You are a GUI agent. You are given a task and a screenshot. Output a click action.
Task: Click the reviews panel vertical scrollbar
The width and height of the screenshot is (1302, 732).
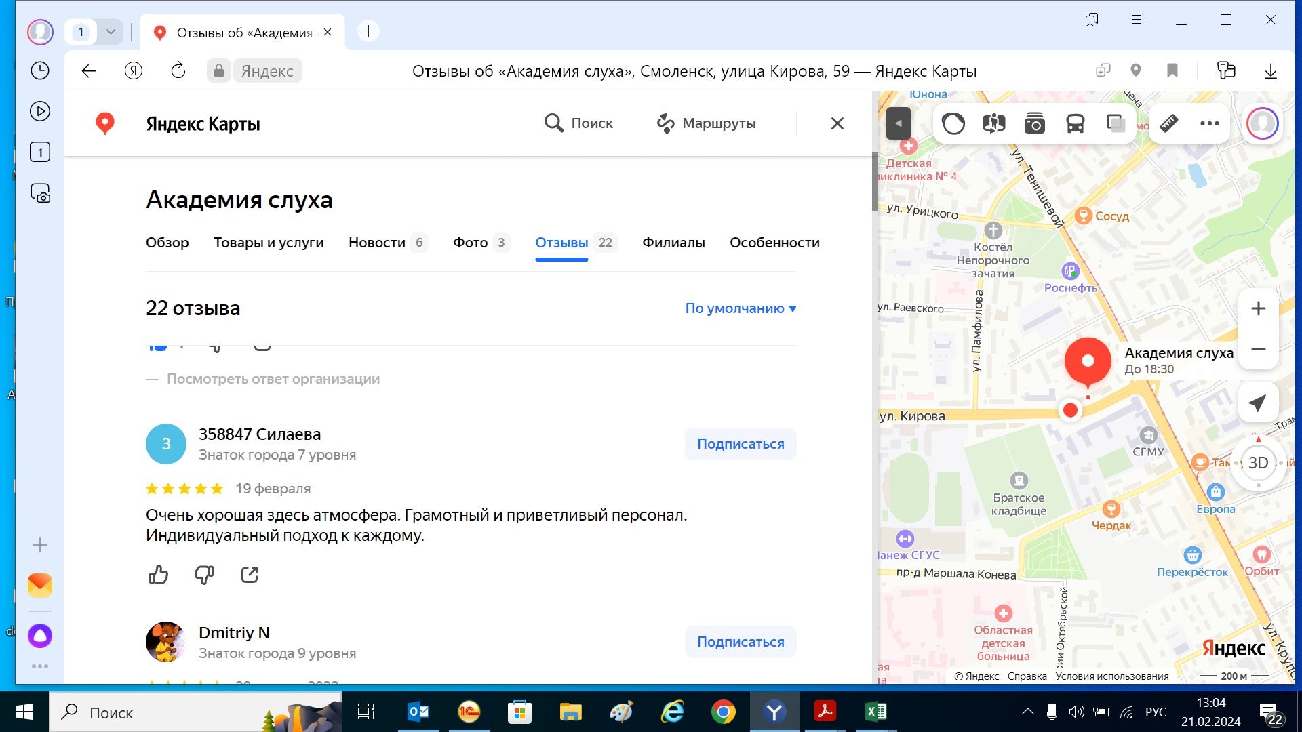click(874, 183)
